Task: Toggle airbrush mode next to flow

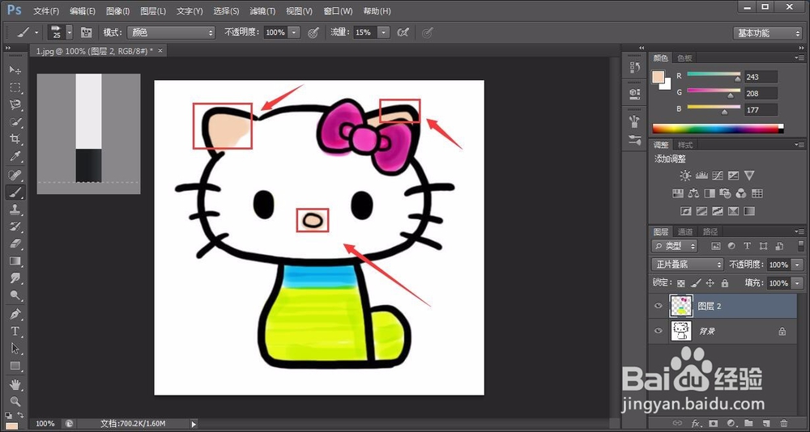Action: coord(403,32)
